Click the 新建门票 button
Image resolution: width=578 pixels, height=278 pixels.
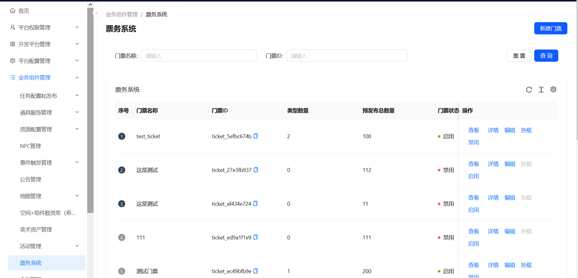550,28
